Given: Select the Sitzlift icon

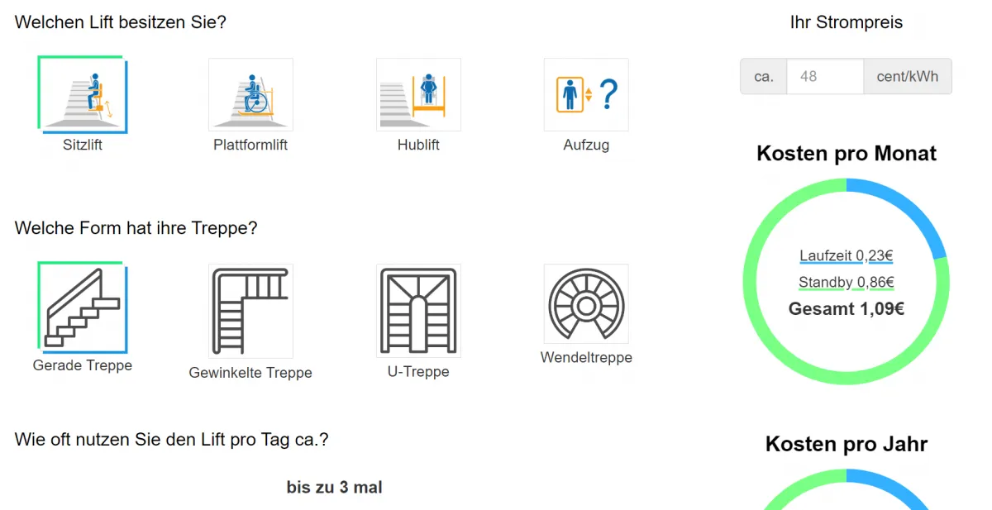Looking at the screenshot, I should point(83,94).
